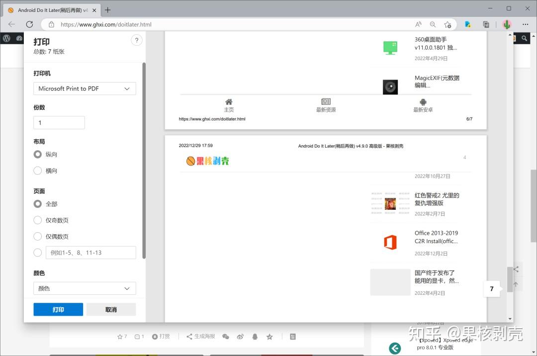This screenshot has width=537, height=356.
Task: Switch to the Android Do It Later tab
Action: point(50,9)
